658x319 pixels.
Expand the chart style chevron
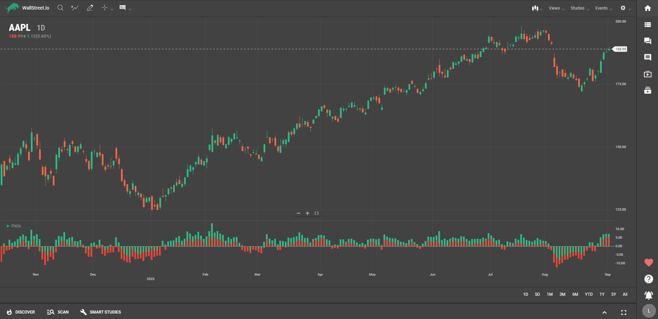coord(541,9)
